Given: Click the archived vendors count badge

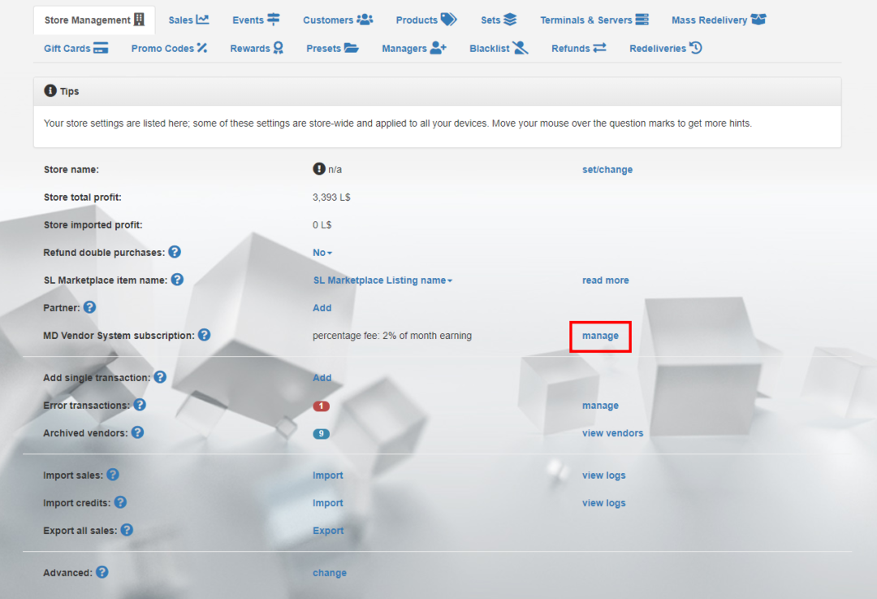Looking at the screenshot, I should (320, 433).
